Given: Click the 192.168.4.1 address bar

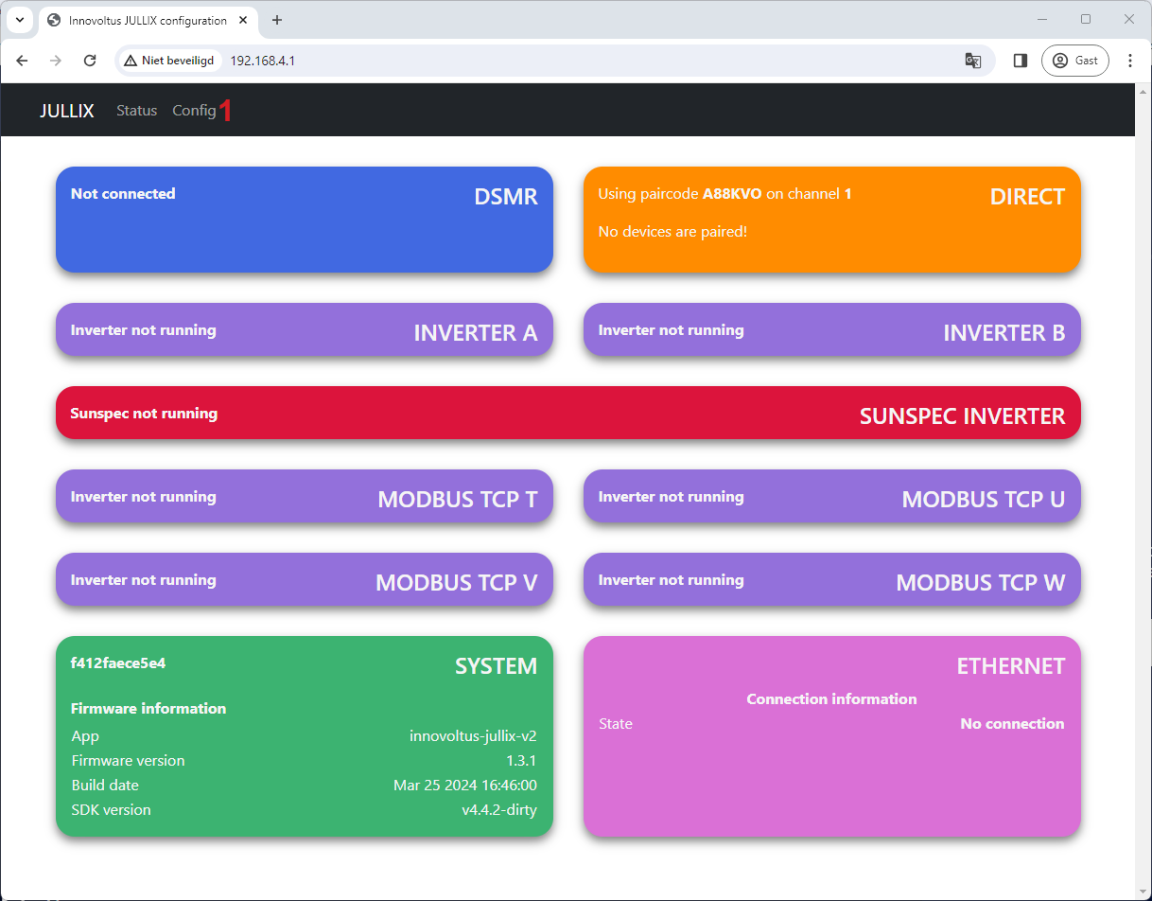Looking at the screenshot, I should pyautogui.click(x=567, y=61).
